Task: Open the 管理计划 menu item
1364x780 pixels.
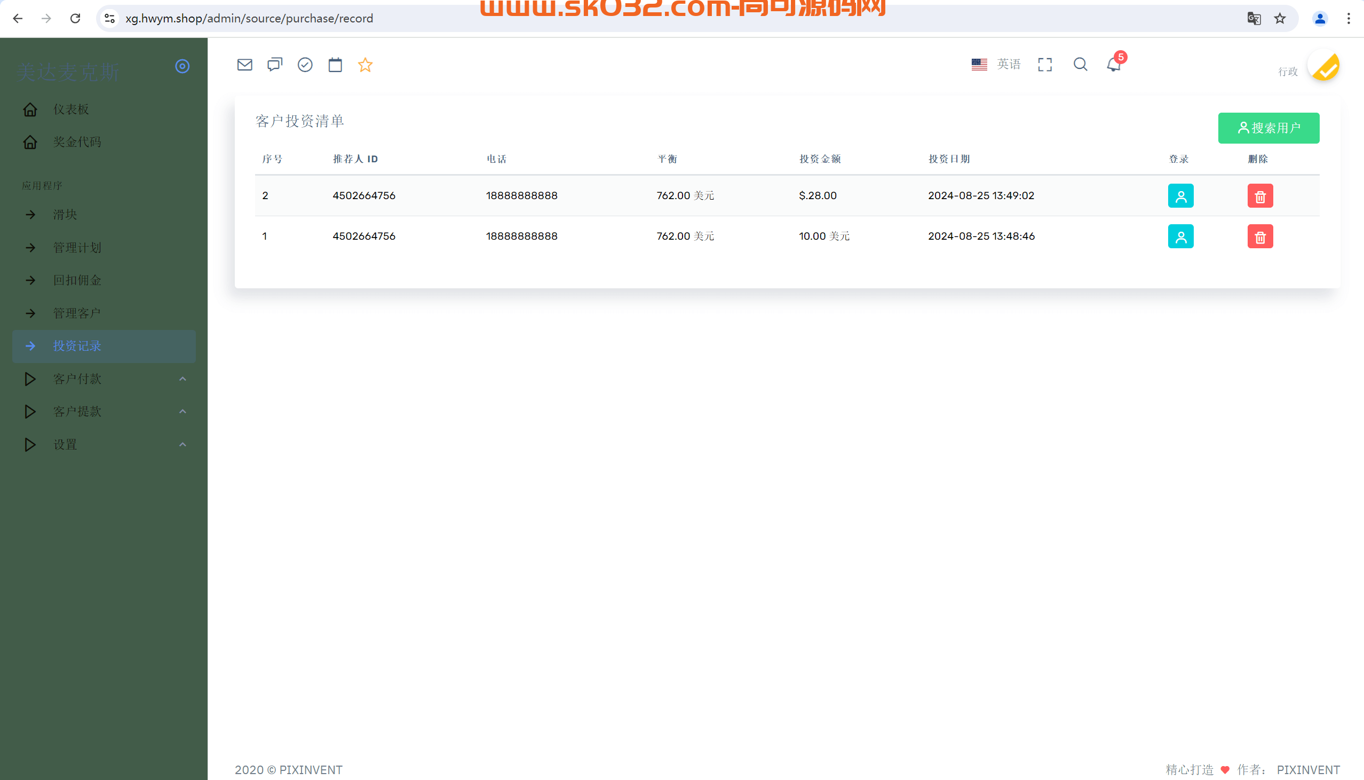Action: tap(104, 248)
